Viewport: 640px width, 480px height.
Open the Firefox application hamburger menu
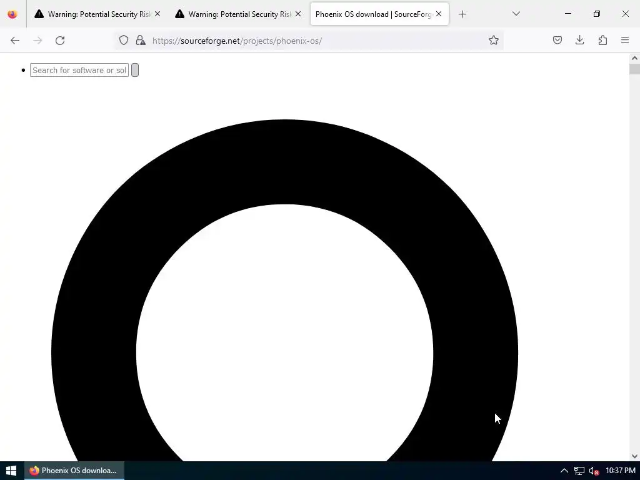(625, 40)
